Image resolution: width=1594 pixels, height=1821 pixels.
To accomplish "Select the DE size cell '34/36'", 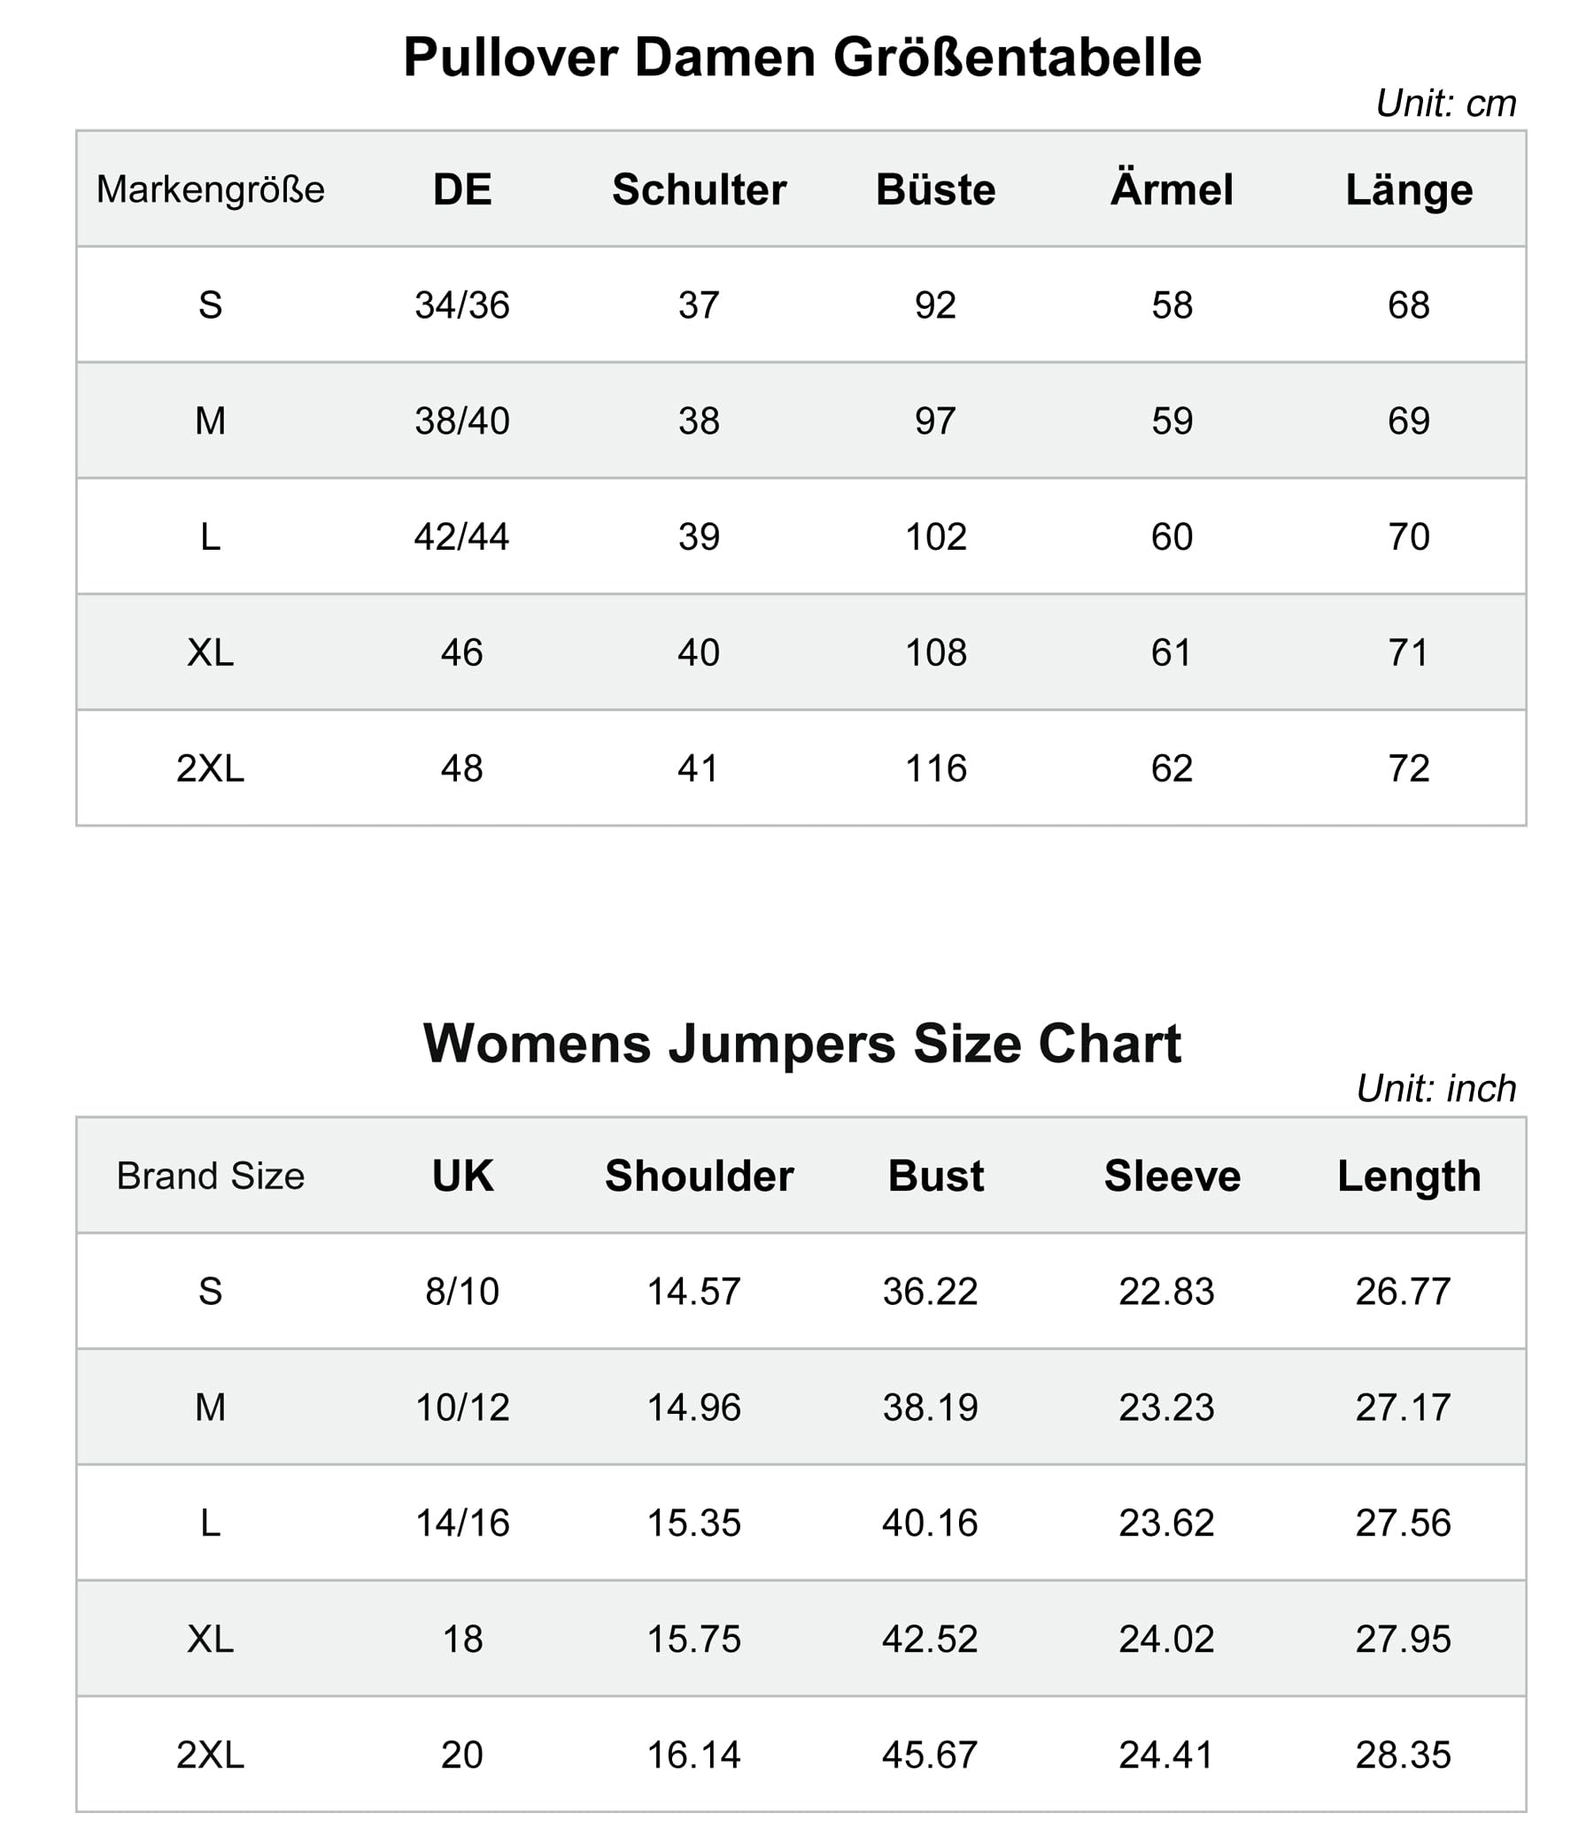I will point(461,305).
